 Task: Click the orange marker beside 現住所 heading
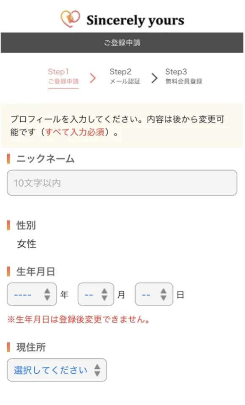8,347
